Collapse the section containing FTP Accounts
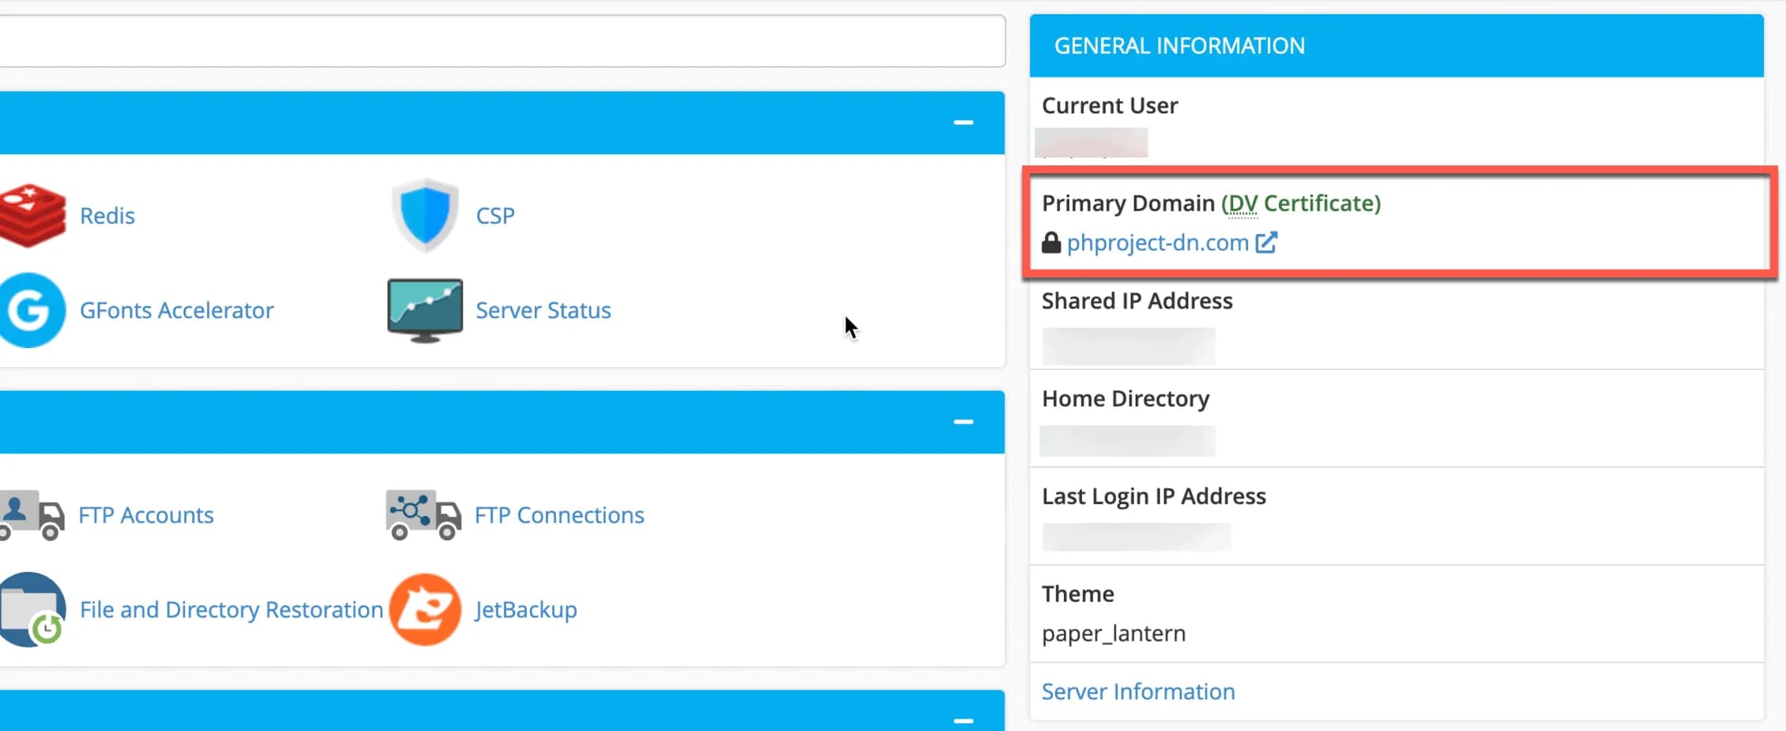The height and width of the screenshot is (731, 1786). coord(963,422)
